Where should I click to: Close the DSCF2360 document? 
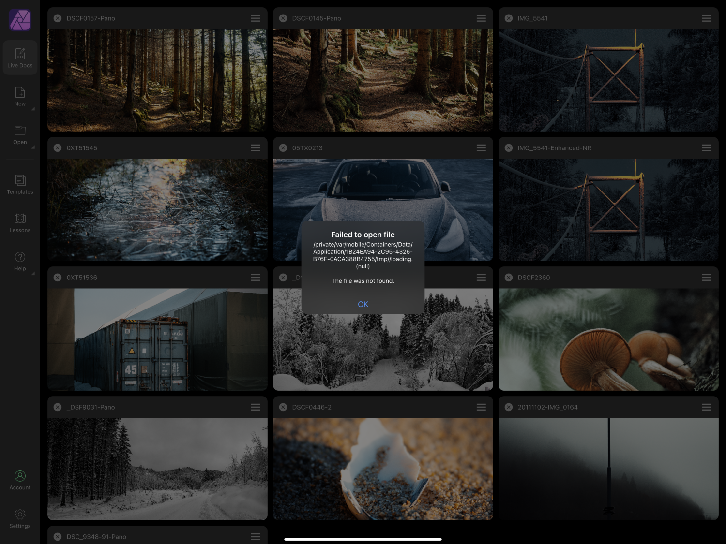coord(509,278)
